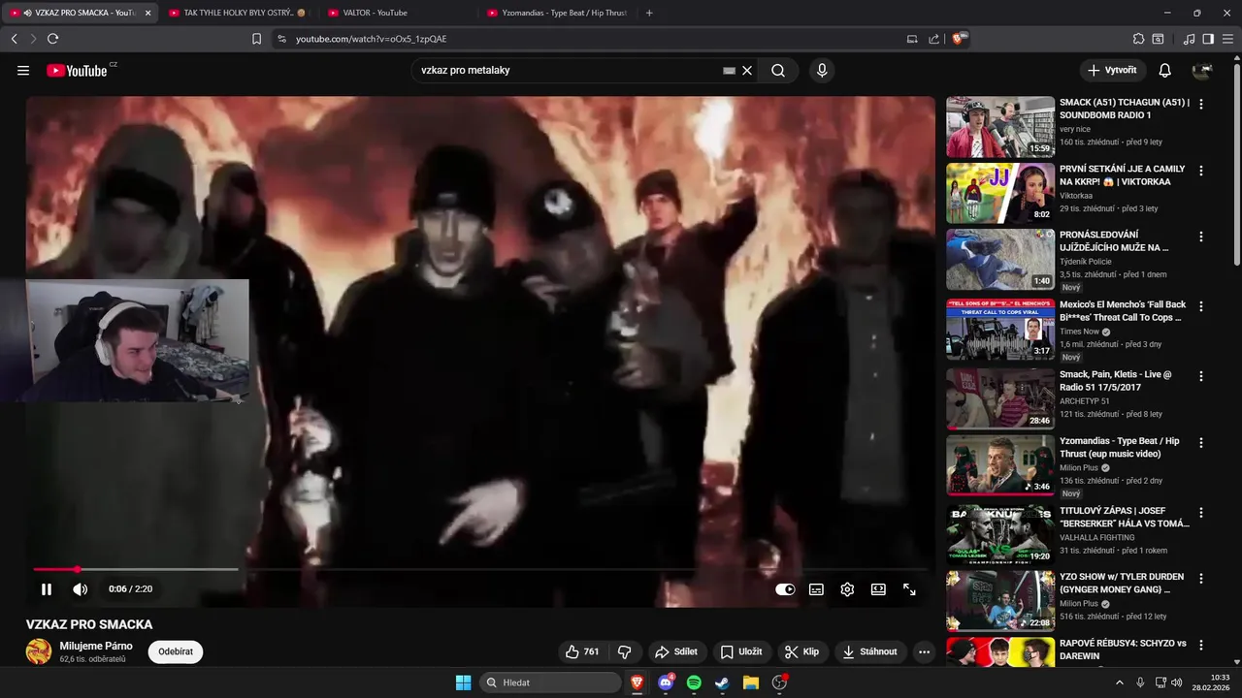Open YouTube notifications bell
This screenshot has height=698, width=1242.
point(1165,71)
